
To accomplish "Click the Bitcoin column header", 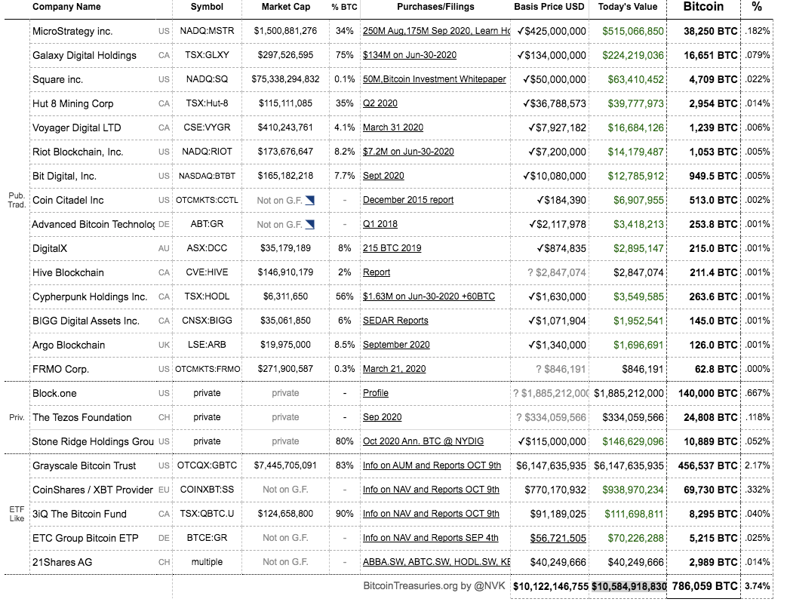I will point(703,7).
